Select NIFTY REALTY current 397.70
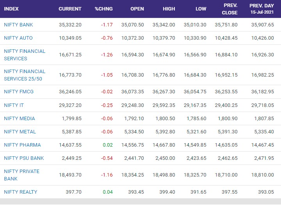The image size is (281, 210). pyautogui.click(x=73, y=192)
